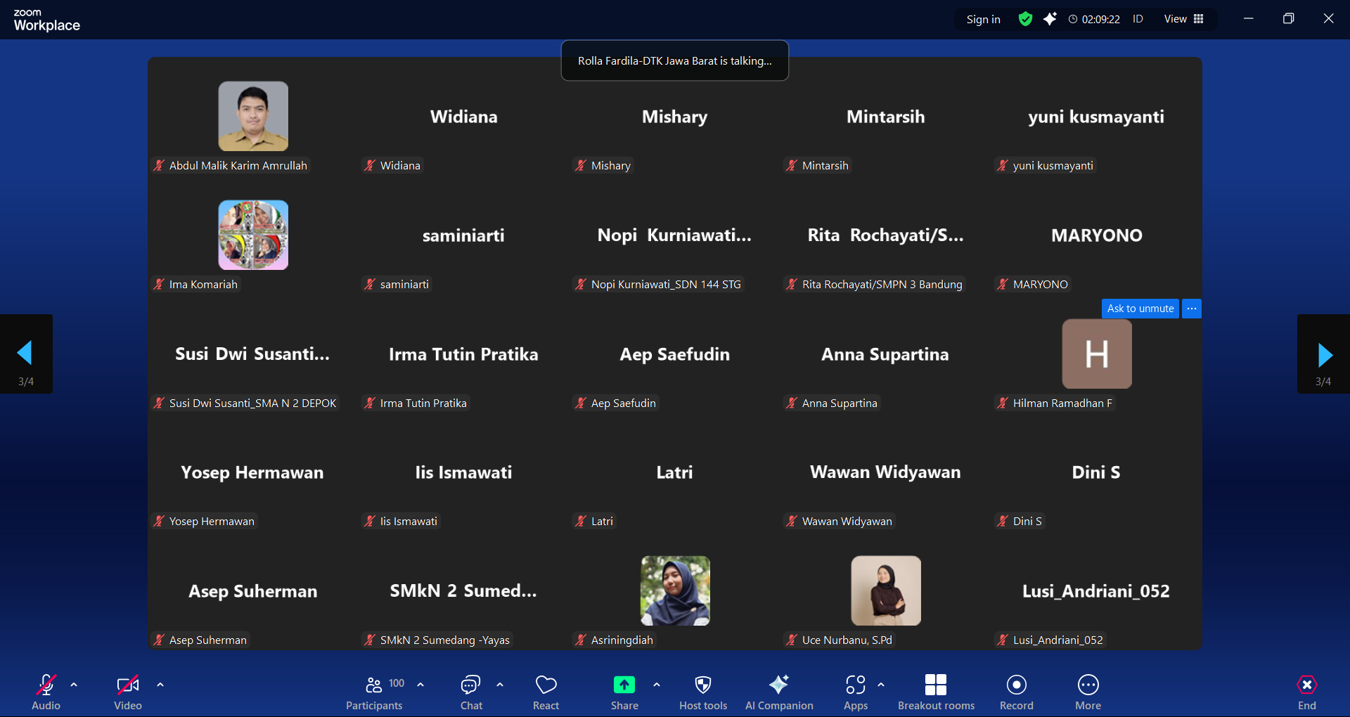Screen dimensions: 1350x717
Task: Select the MARYONO participant tile
Action: tap(1096, 235)
